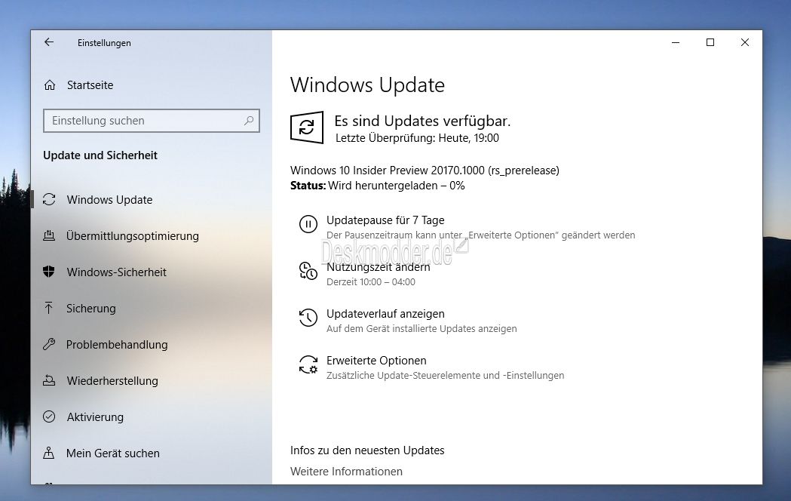Select Wiederherstellung in sidebar

[112, 381]
